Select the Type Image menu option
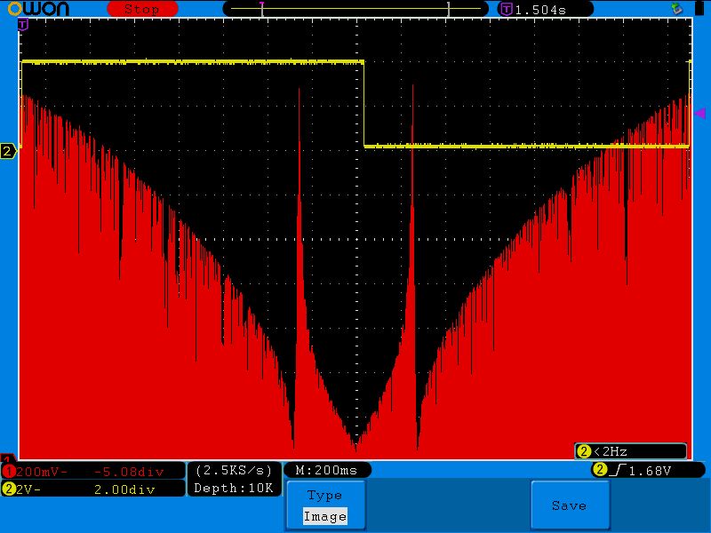Viewport: 711px width, 533px height. pyautogui.click(x=325, y=505)
